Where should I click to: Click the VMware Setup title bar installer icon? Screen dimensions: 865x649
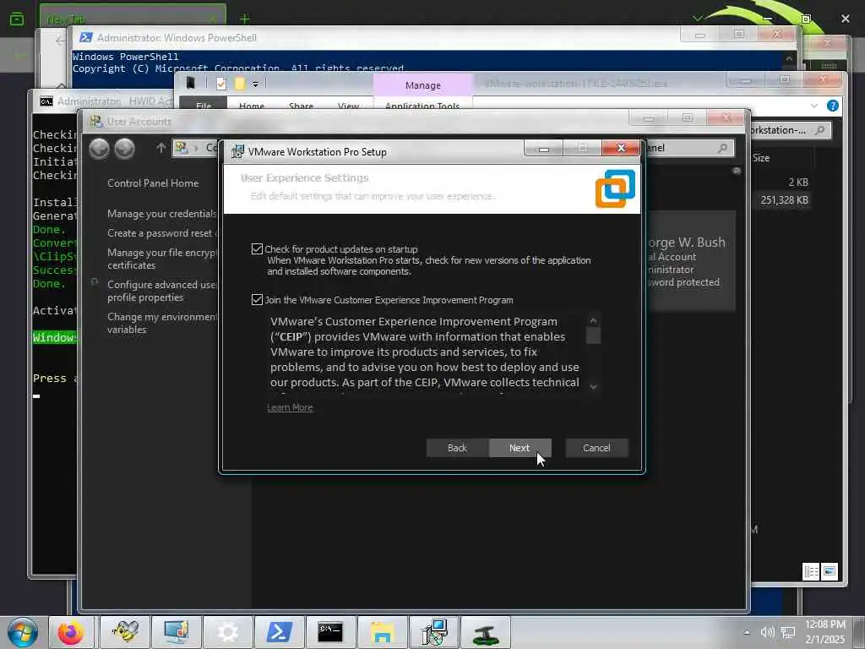point(237,152)
